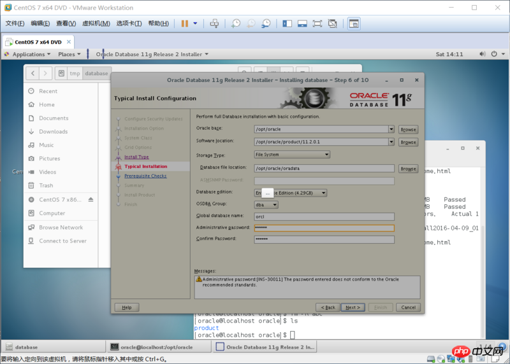Image resolution: width=510 pixels, height=364 pixels.
Task: Go to the Prerequisite Checks step link
Action: pos(145,176)
